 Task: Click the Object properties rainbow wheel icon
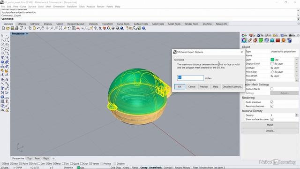[244, 40]
